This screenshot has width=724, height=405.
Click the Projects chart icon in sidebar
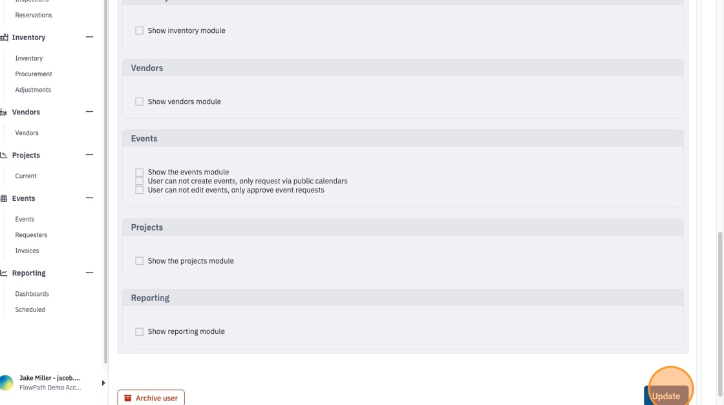click(x=4, y=156)
